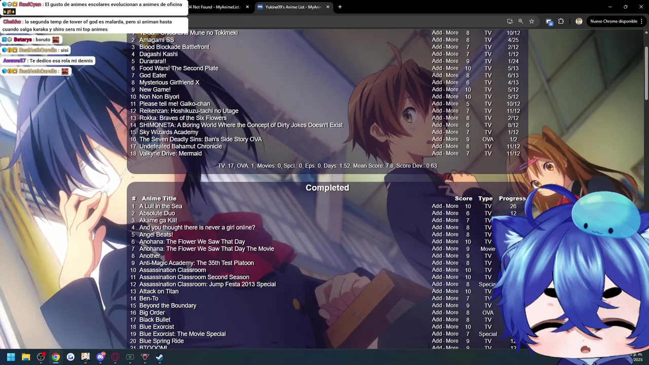Open the Discord taskbar icon
649x365 pixels.
tap(100, 357)
